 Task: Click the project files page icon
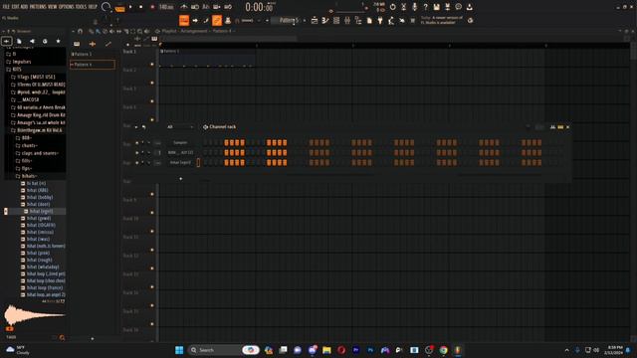(x=369, y=20)
